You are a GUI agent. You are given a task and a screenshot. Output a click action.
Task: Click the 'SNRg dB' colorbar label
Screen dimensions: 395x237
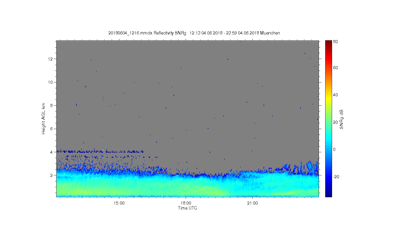pyautogui.click(x=342, y=119)
